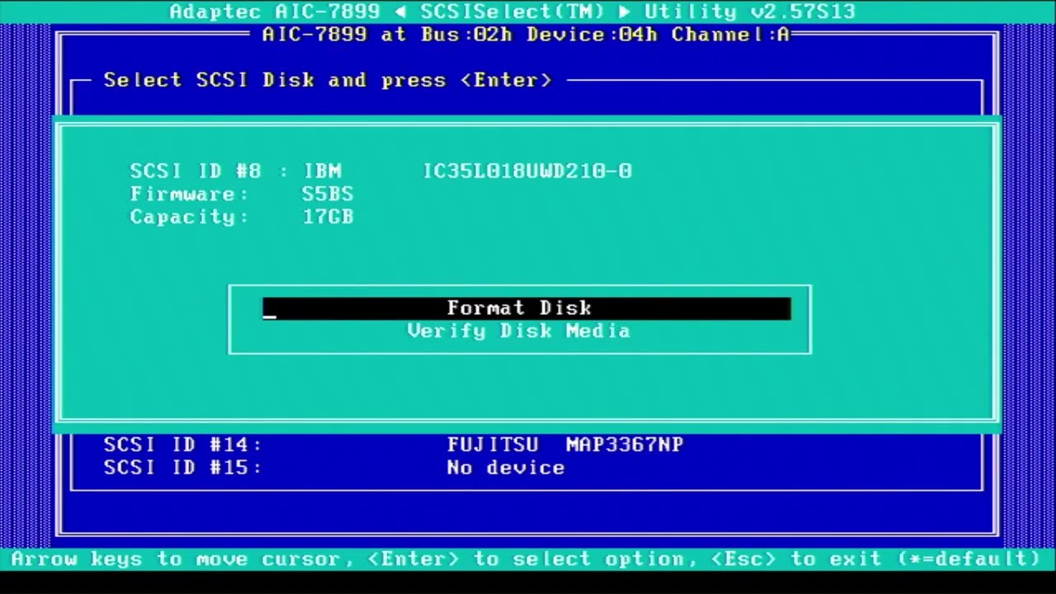
Task: Select the Format Disk option
Action: 526,308
